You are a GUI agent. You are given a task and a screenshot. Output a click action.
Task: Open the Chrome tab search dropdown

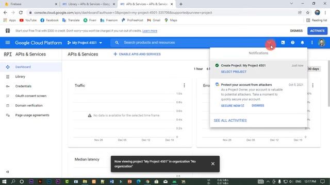291,4
